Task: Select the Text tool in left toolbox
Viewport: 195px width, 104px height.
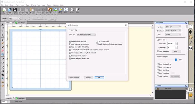Action: pyautogui.click(x=3, y=35)
